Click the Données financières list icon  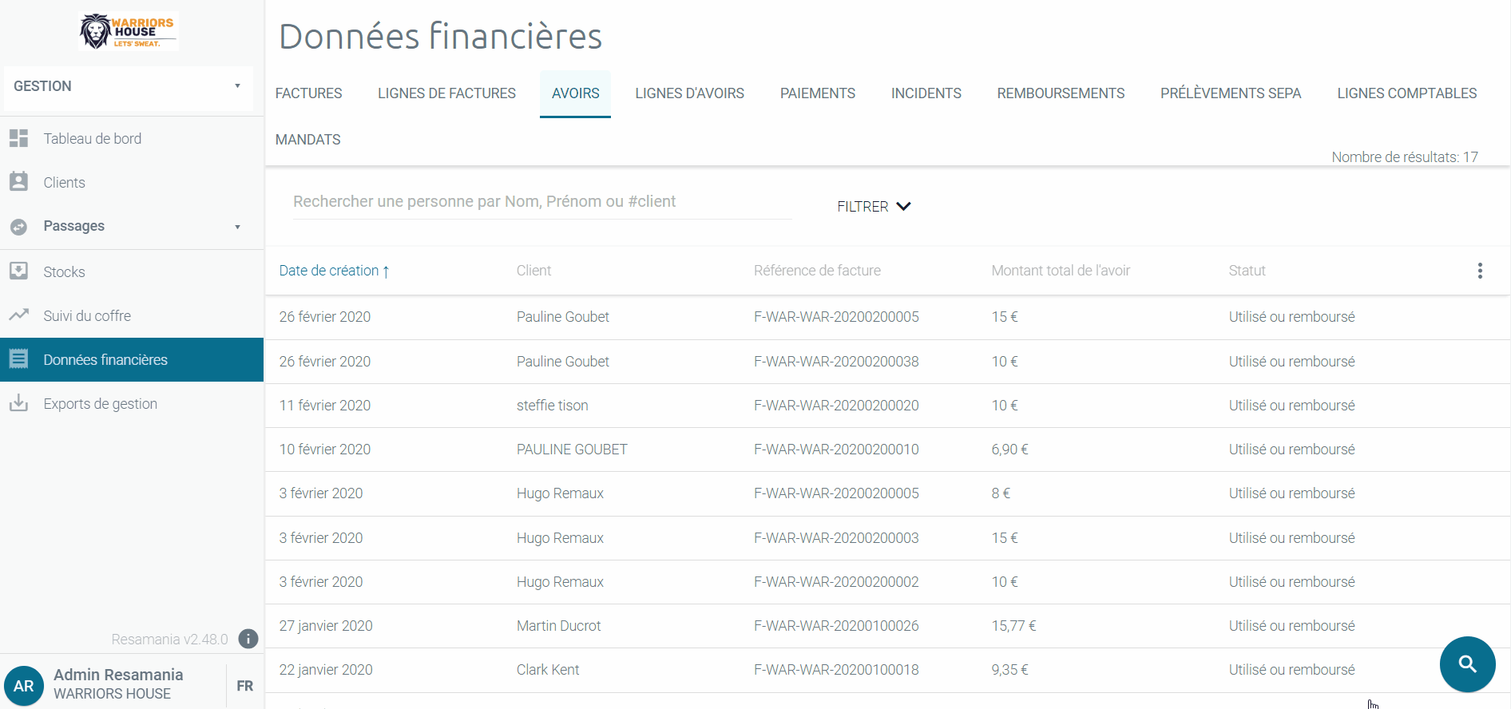point(19,359)
